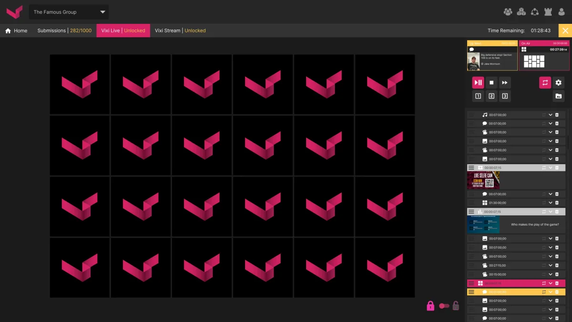Delete the pink highlighted playlist item
This screenshot has height=322, width=572.
(557, 283)
